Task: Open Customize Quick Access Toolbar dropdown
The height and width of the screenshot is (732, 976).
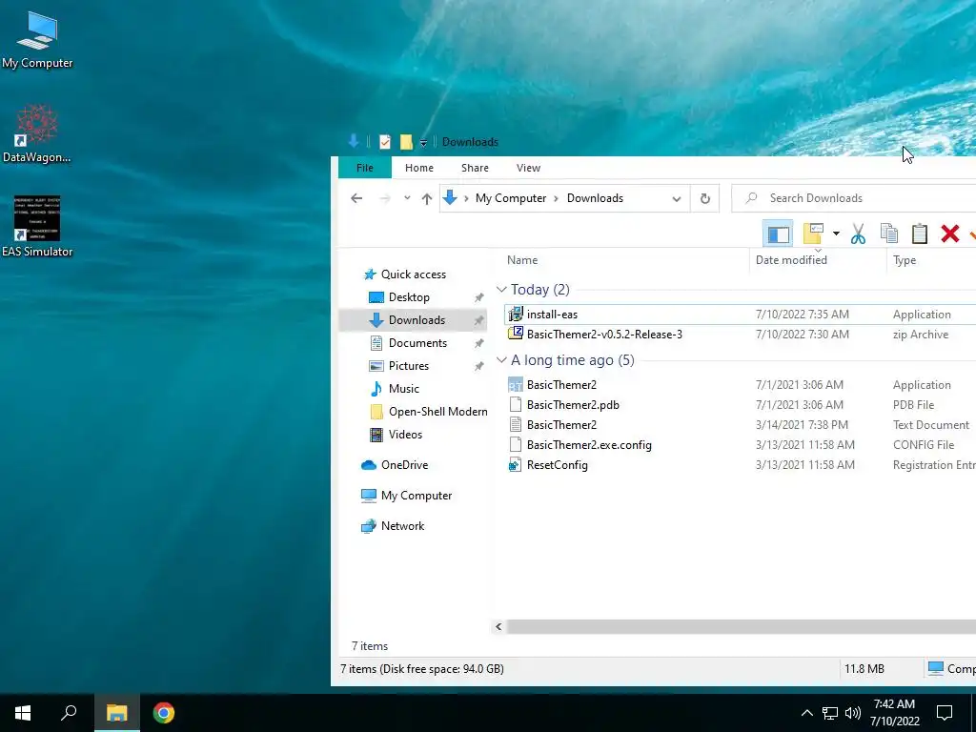Action: (x=423, y=143)
